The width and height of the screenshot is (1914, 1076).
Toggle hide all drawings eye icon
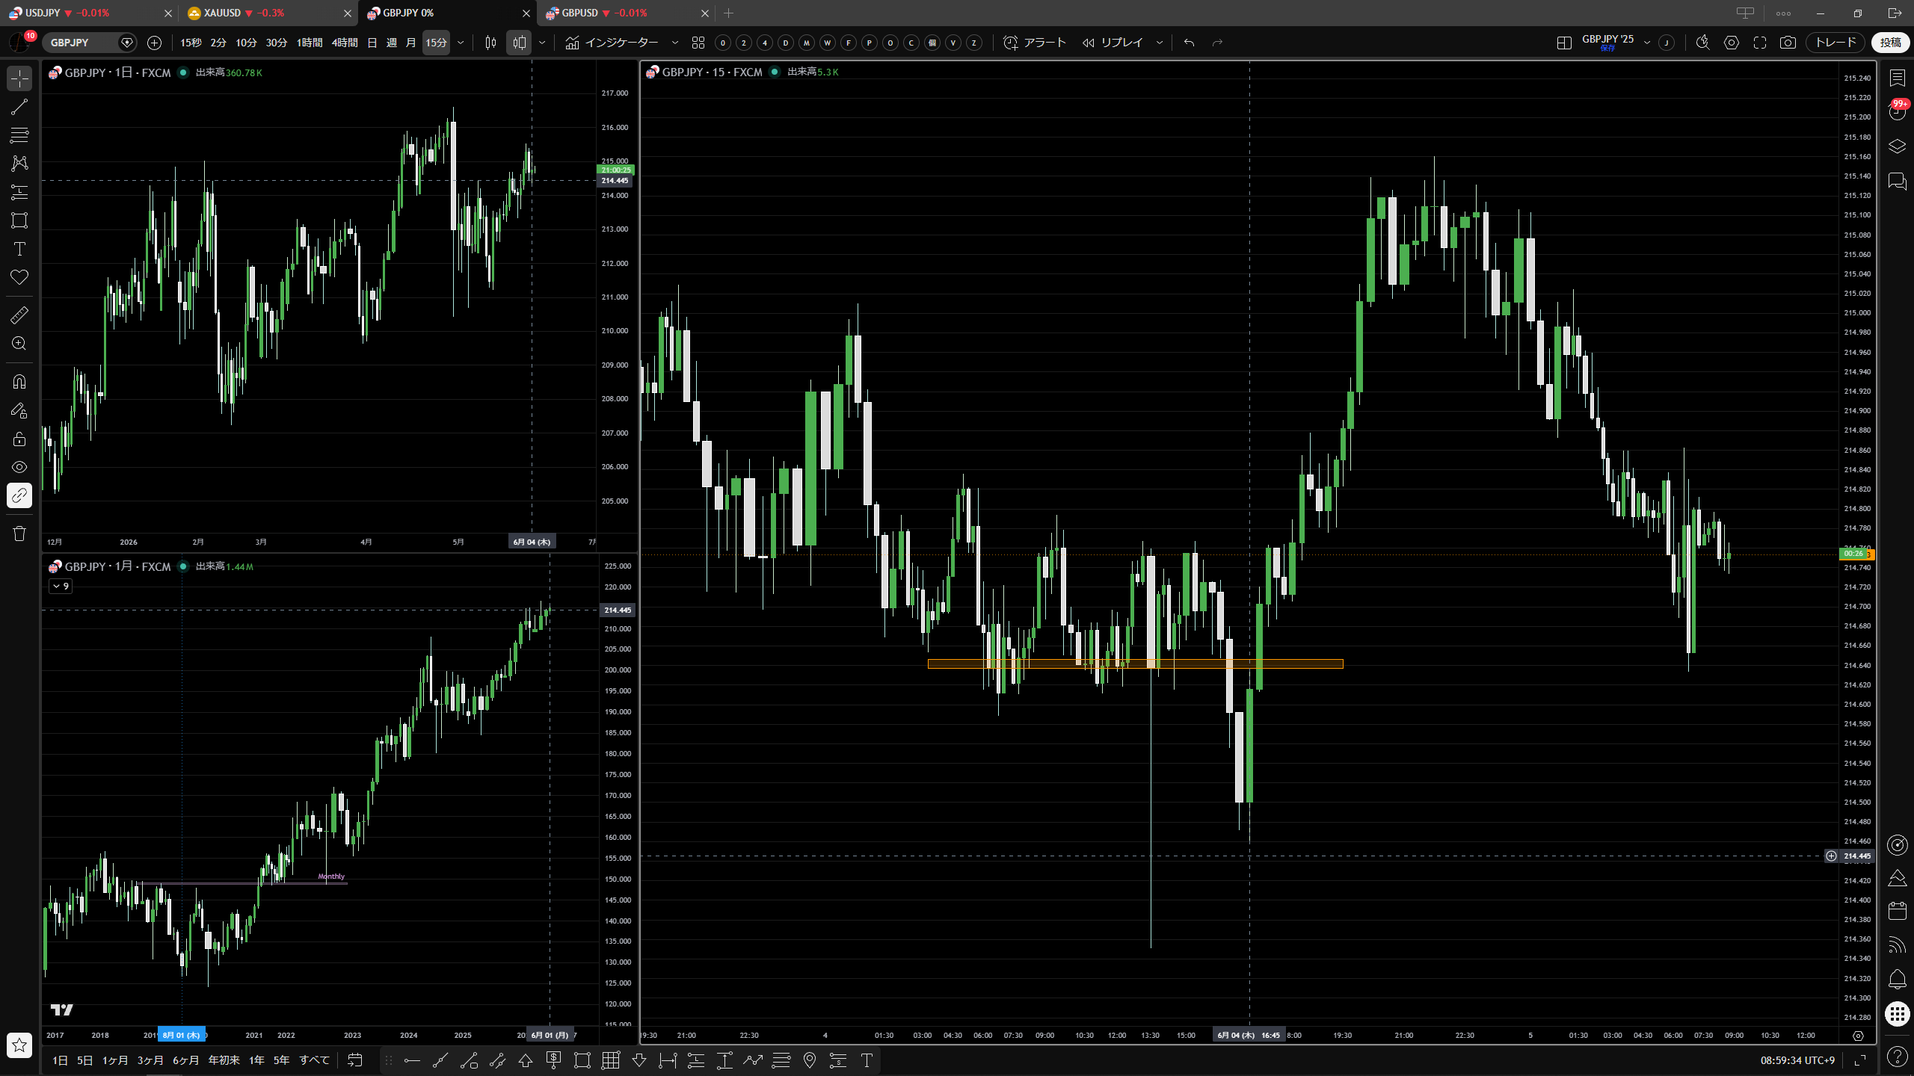pyautogui.click(x=19, y=467)
